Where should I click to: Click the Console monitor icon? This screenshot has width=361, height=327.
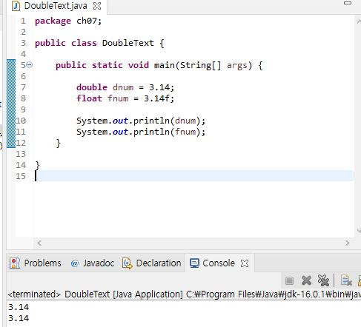tap(194, 263)
